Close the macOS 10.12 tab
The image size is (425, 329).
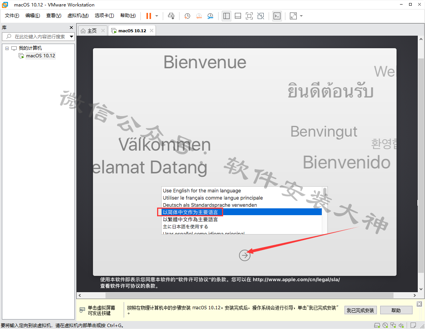[x=151, y=31]
